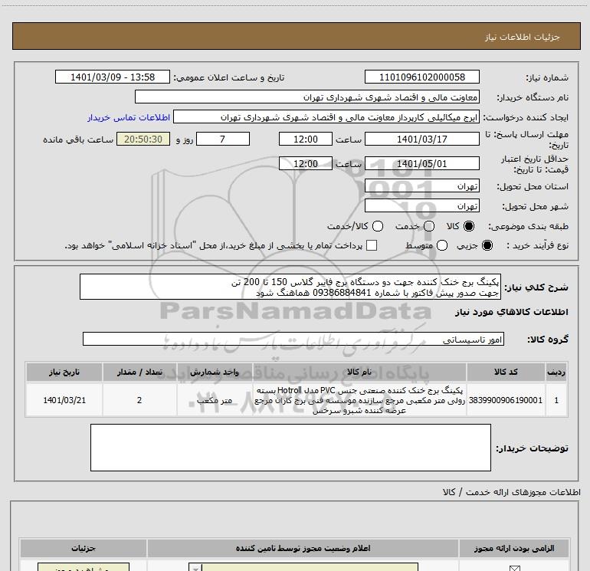Select کالا/خدمت radio button
The width and height of the screenshot is (590, 571).
point(378,226)
